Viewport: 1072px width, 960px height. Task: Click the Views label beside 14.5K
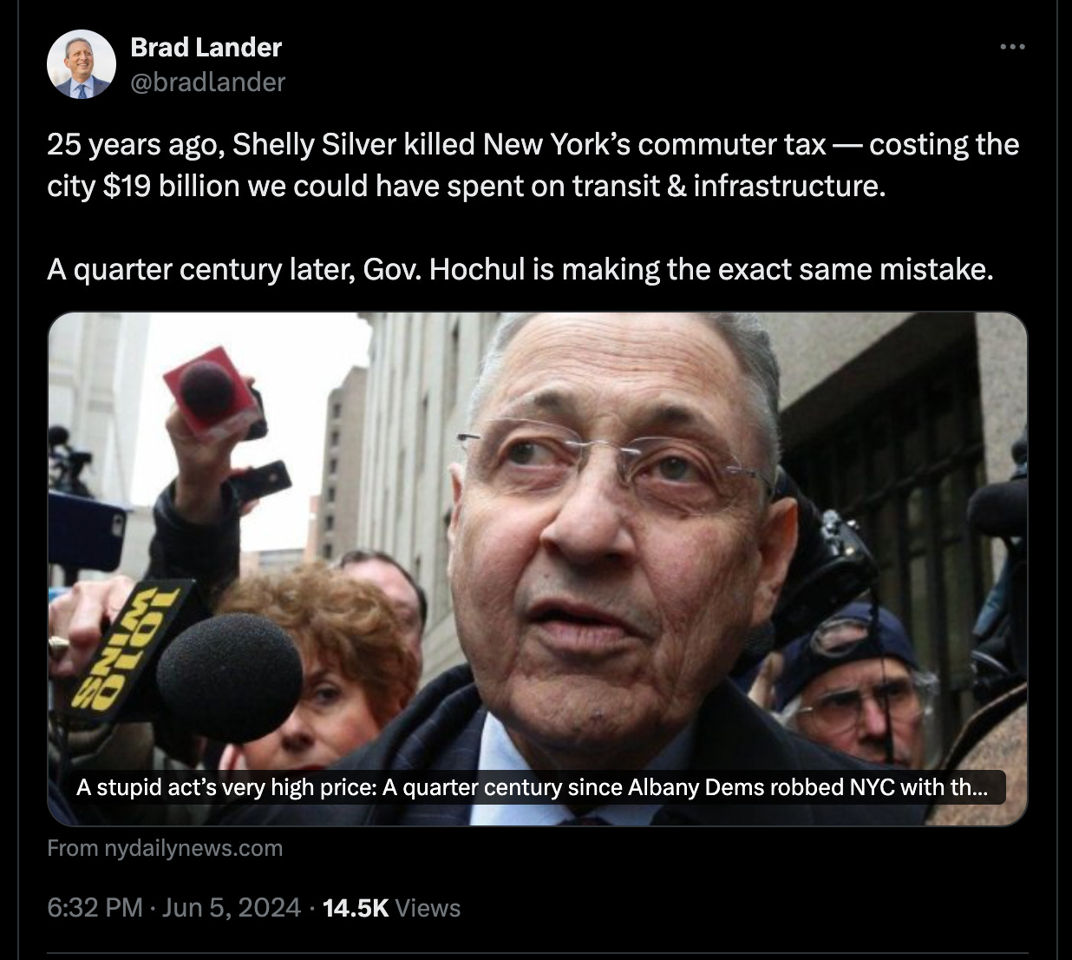click(x=428, y=908)
